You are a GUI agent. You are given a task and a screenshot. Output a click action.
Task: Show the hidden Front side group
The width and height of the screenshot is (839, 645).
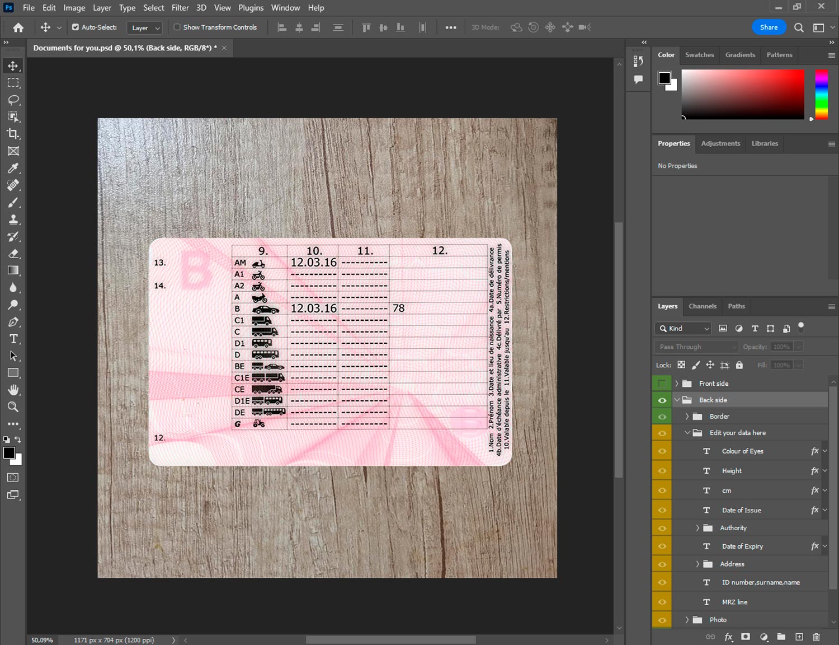pyautogui.click(x=662, y=384)
